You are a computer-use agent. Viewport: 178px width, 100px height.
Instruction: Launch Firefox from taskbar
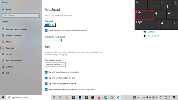(x=99, y=97)
